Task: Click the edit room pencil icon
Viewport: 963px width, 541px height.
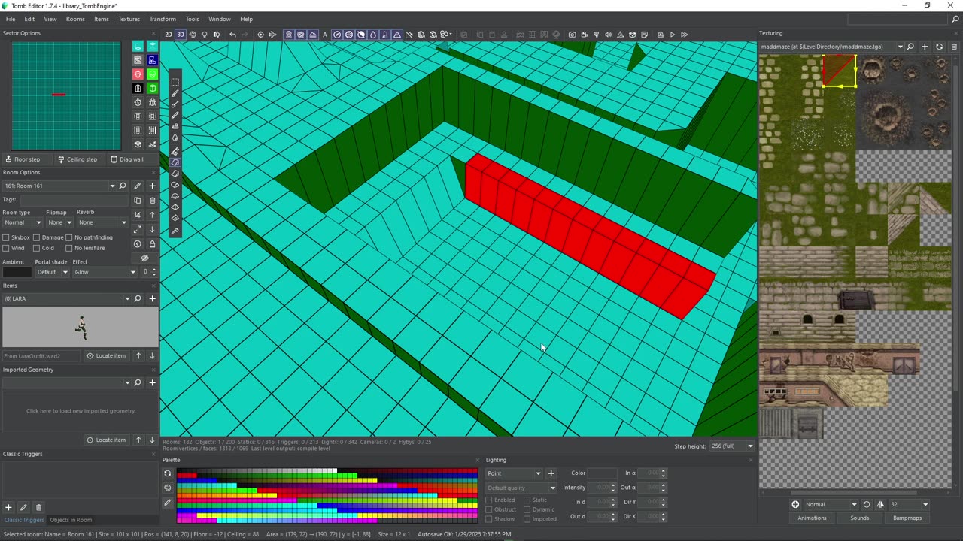Action: tap(137, 186)
